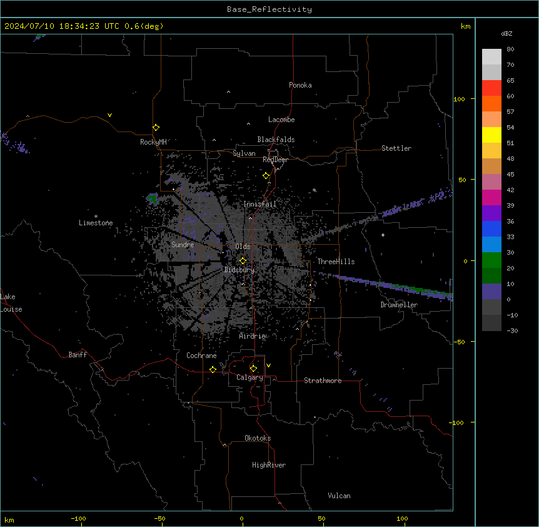539x527 pixels.
Task: Select the yellow diamond marker above Calgary label
Action: [x=253, y=369]
